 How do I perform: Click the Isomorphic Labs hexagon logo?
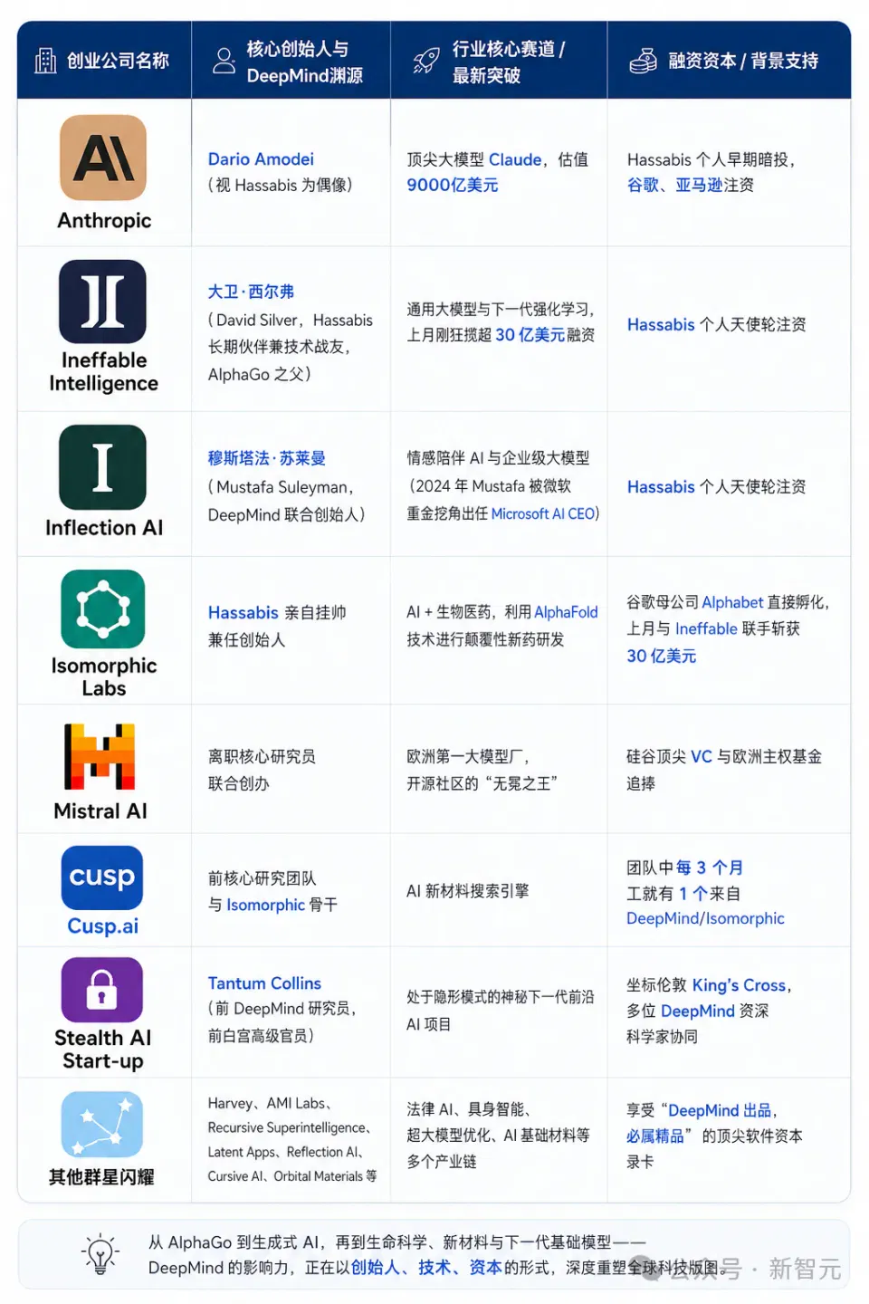[103, 609]
